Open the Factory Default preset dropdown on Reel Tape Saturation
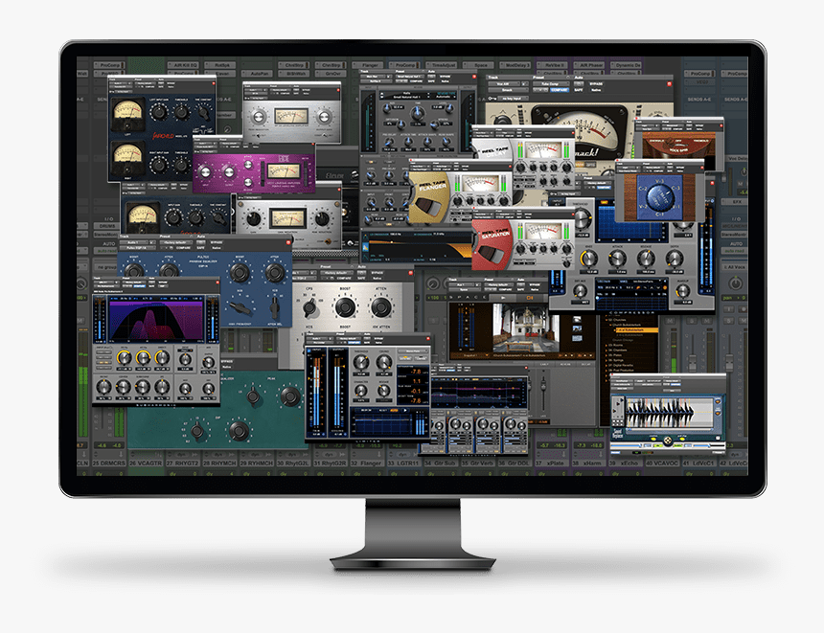Viewport: 824px width, 633px height. point(504,213)
